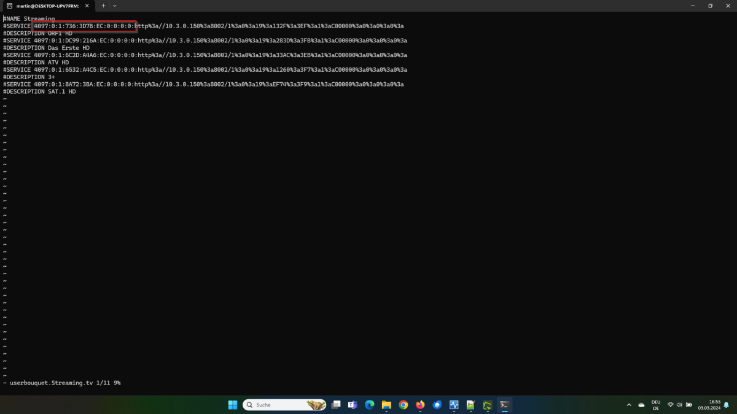Activate the Windows Terminal taskbar icon
737x414 pixels.
coord(504,405)
